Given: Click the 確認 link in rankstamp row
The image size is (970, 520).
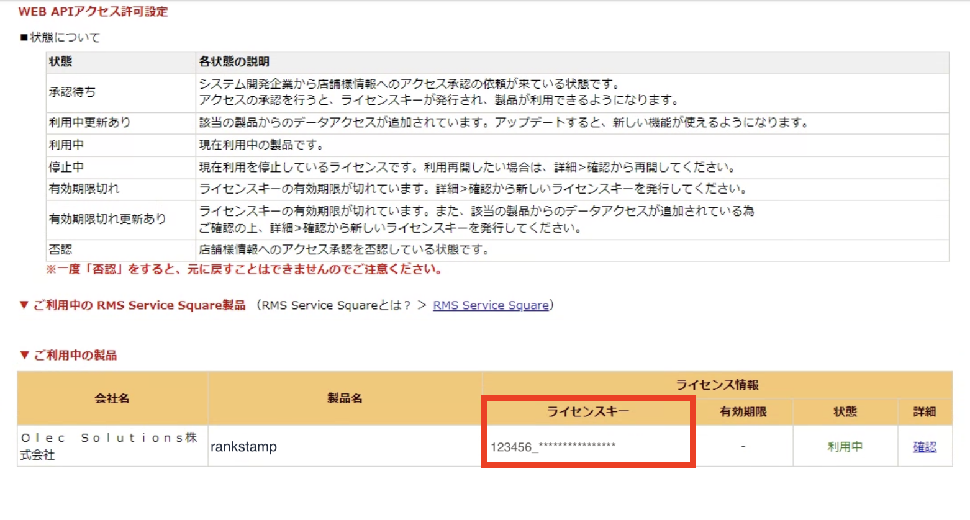Looking at the screenshot, I should pyautogui.click(x=924, y=447).
